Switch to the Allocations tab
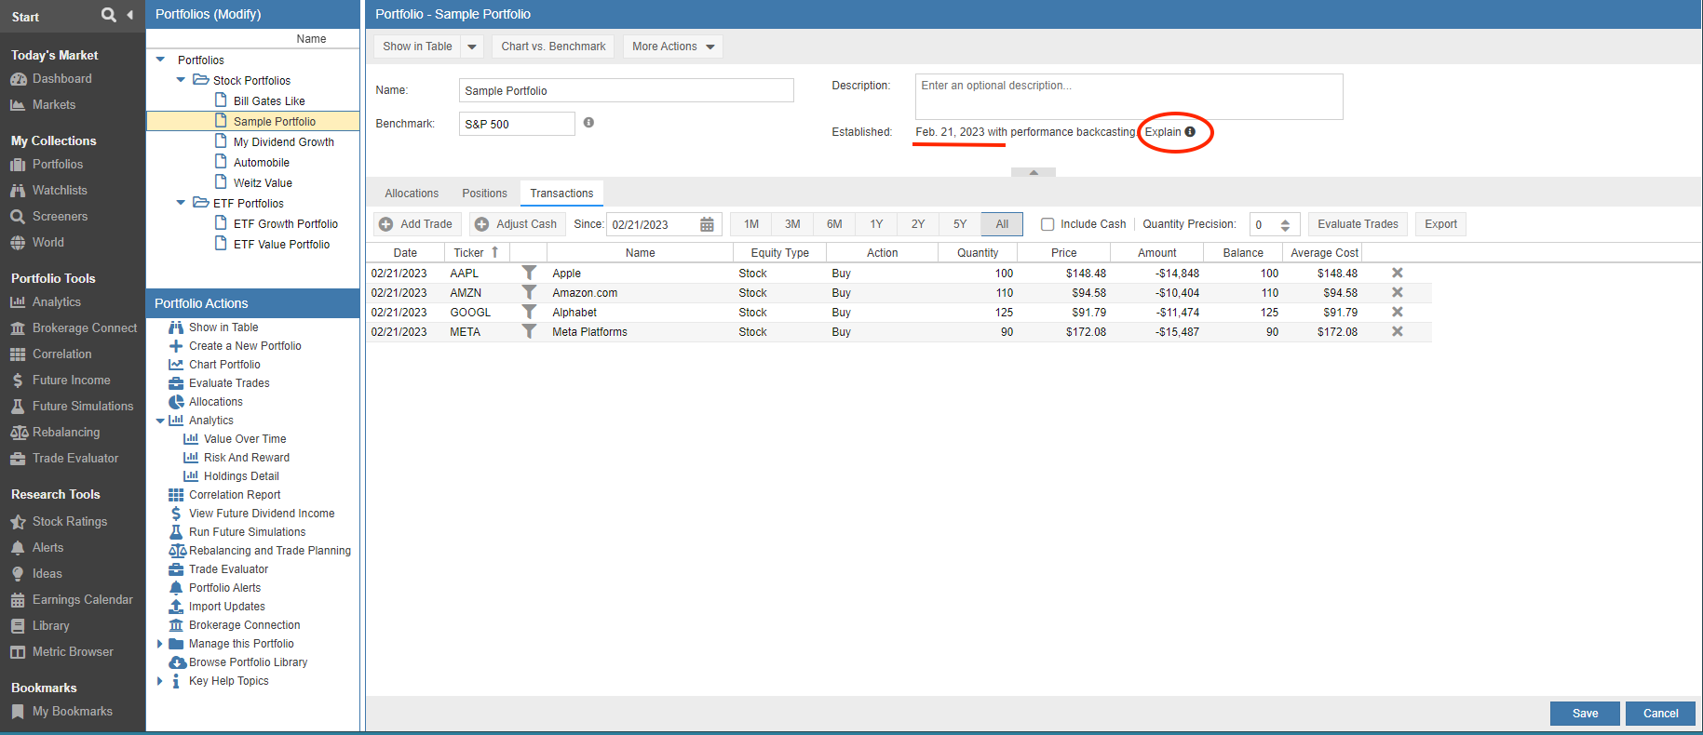 [412, 194]
